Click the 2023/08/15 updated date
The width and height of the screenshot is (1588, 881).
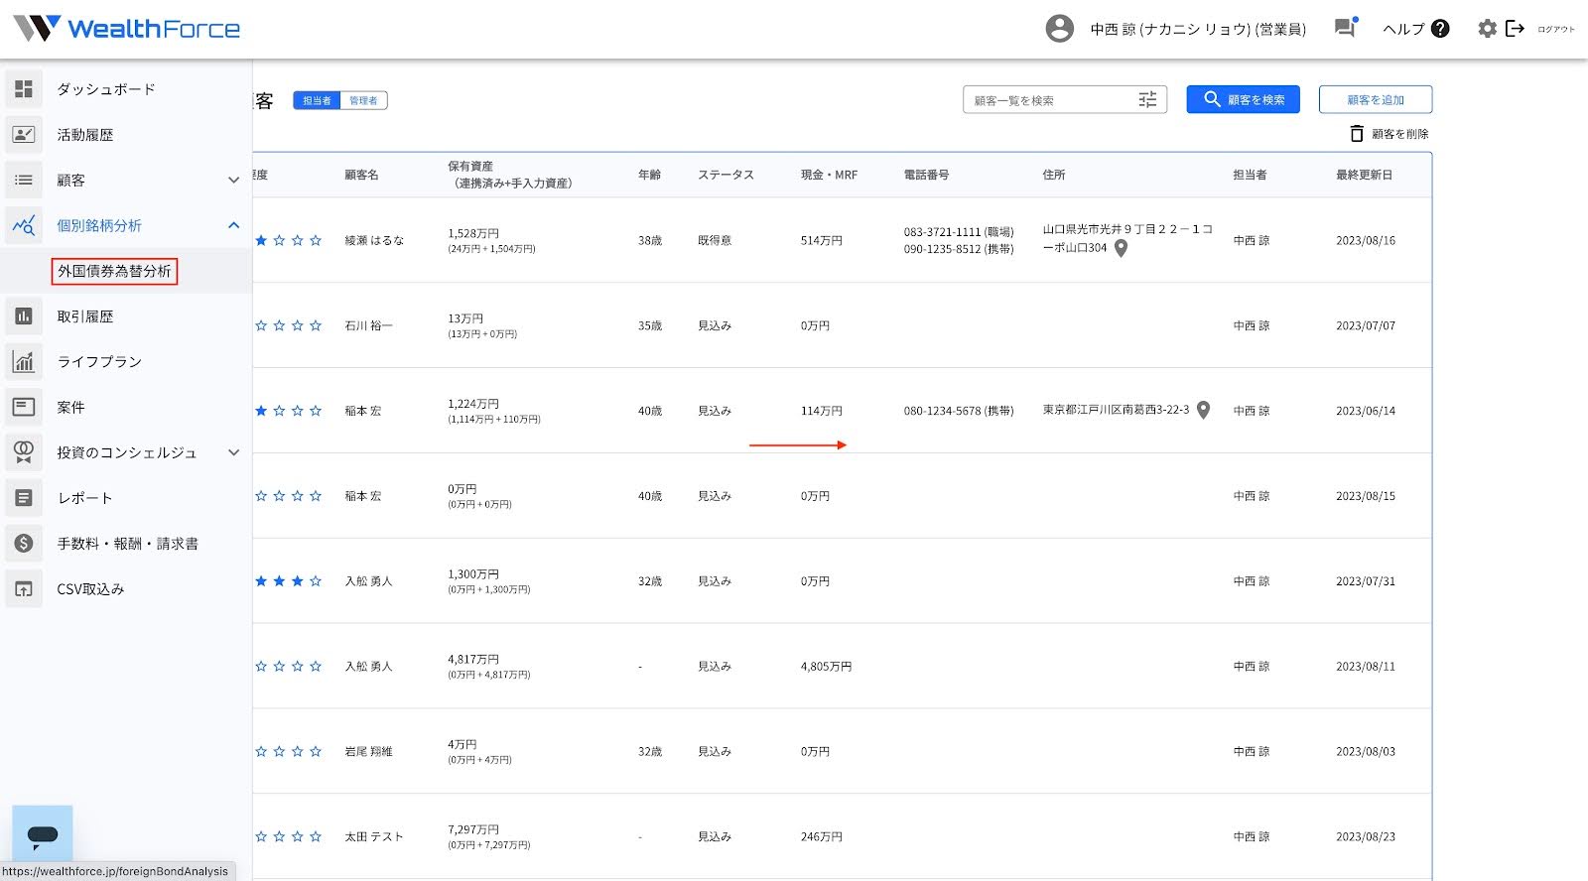coord(1366,495)
